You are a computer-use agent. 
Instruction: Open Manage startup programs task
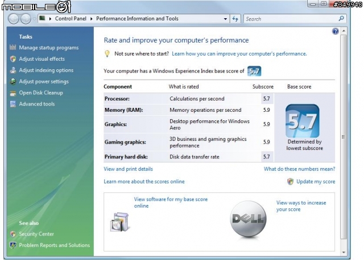tap(49, 48)
